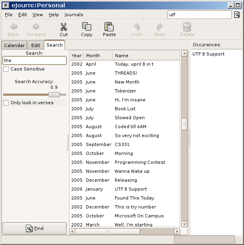Image resolution: width=244 pixels, height=245 pixels.
Task: Open the Journals menu
Action: pyautogui.click(x=74, y=15)
